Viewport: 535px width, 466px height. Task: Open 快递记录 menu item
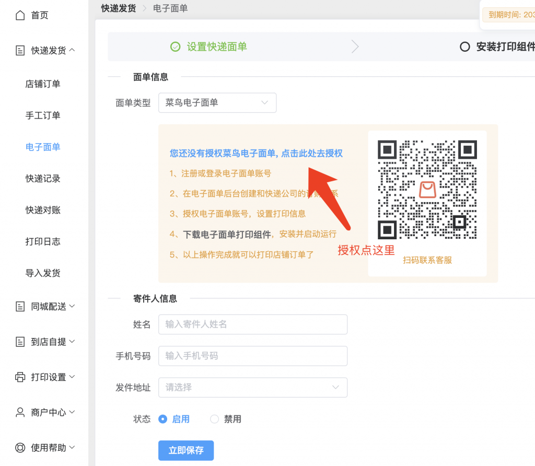click(x=43, y=179)
